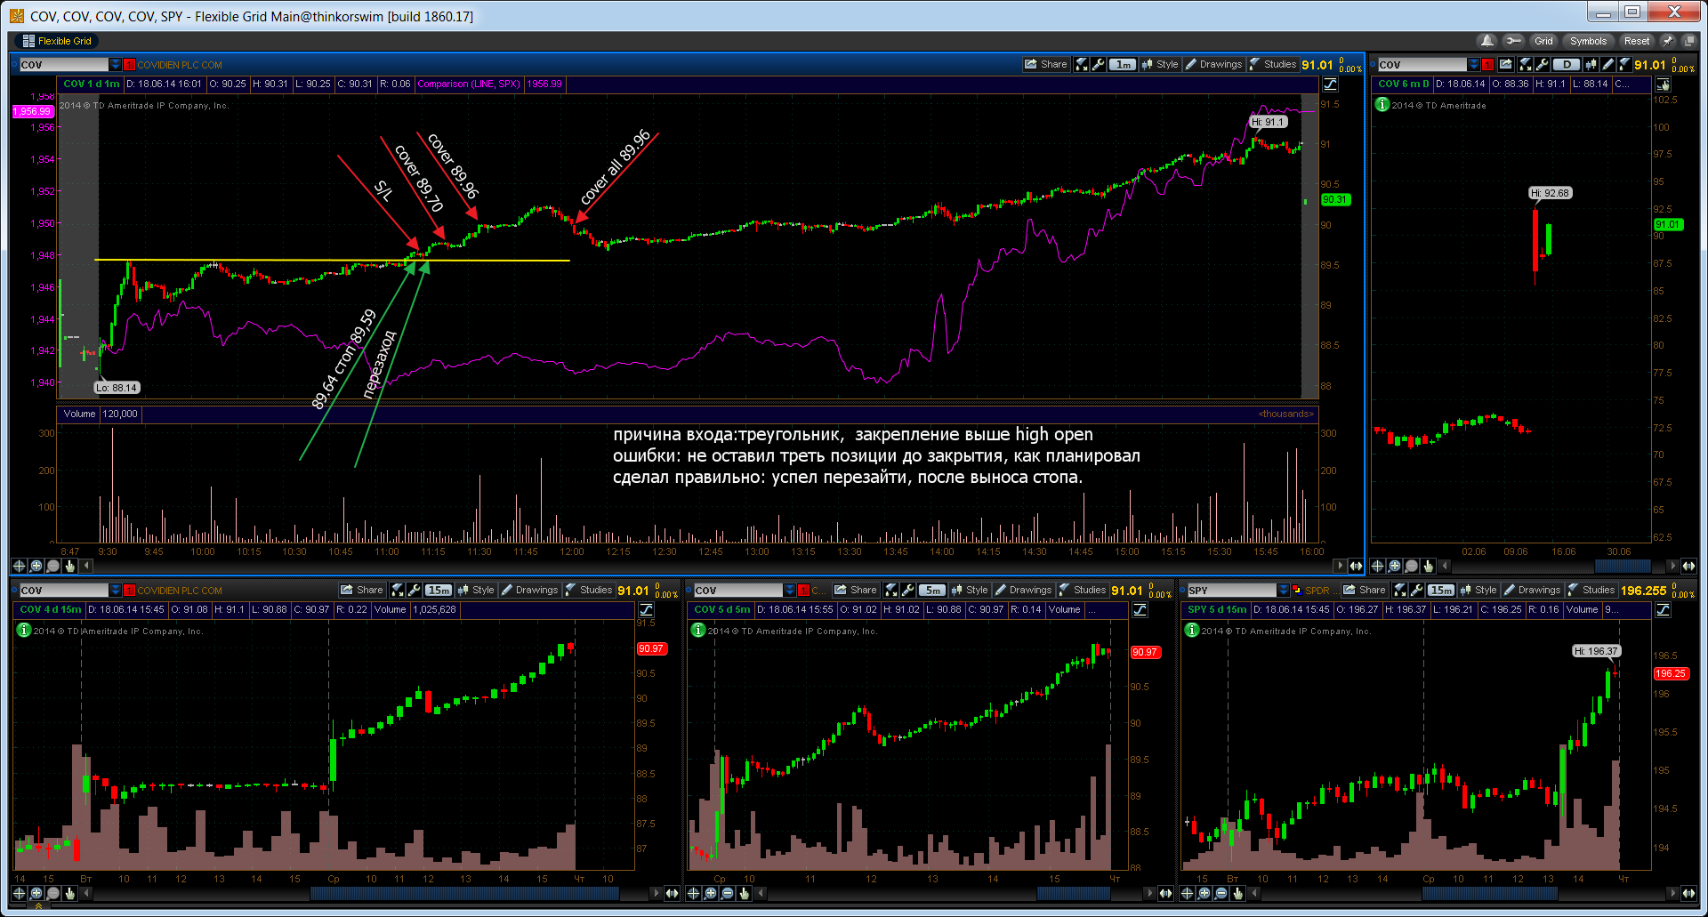The height and width of the screenshot is (917, 1708).
Task: Open the pencil drawings icon in daily COV panel
Action: coord(1607,64)
